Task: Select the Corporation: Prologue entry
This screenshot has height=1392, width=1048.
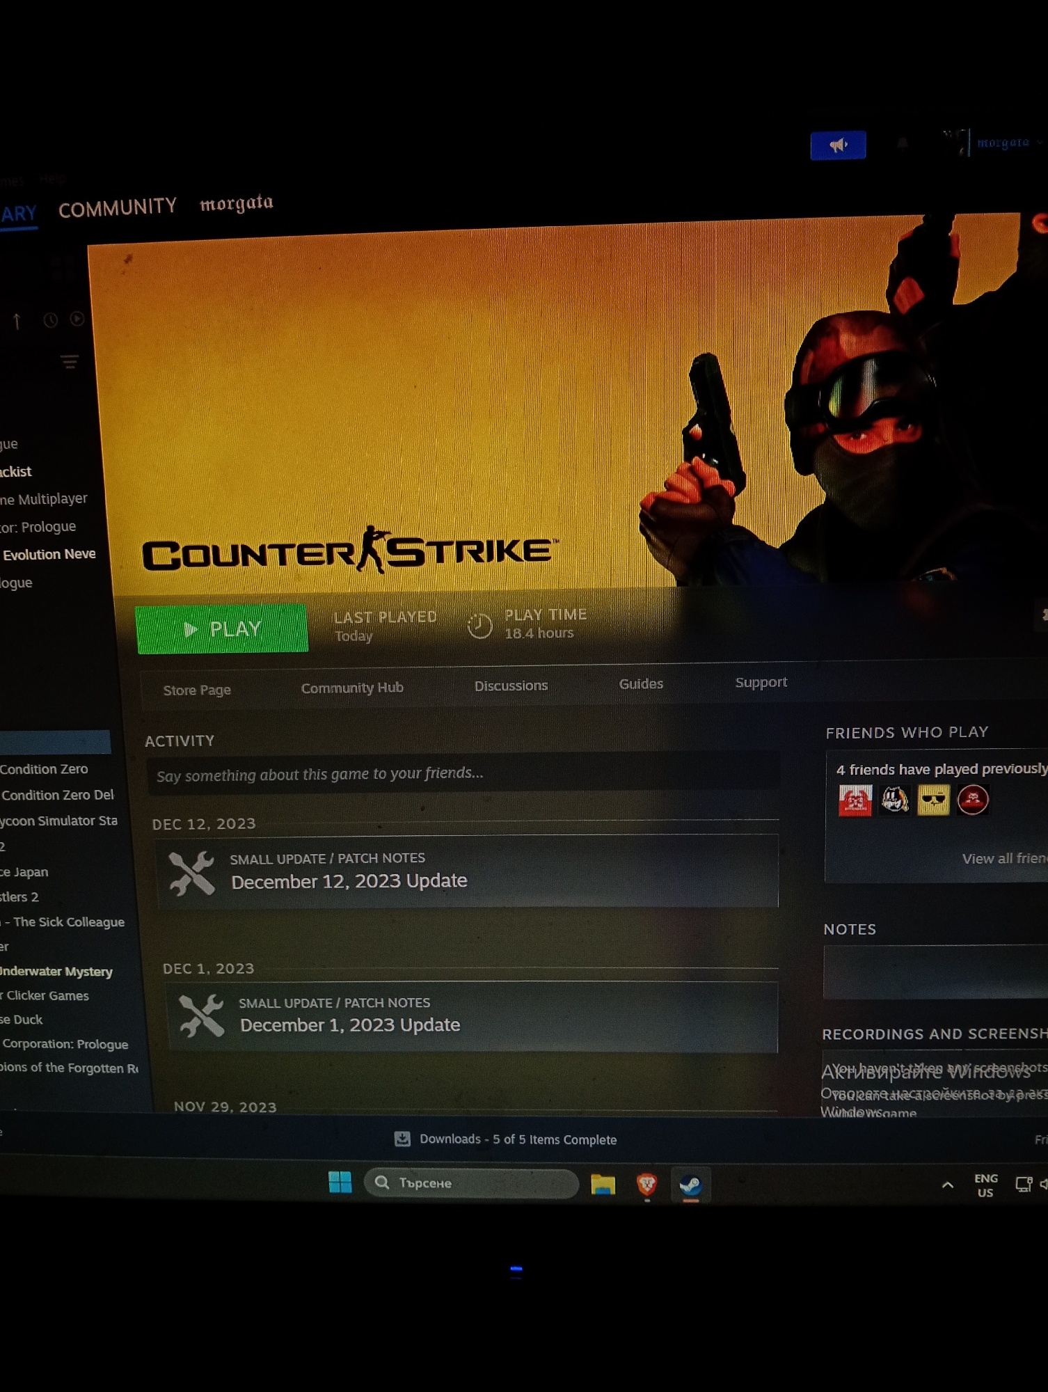Action: click(65, 1044)
